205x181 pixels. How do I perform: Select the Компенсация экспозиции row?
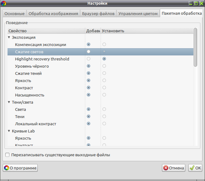(x=100, y=44)
